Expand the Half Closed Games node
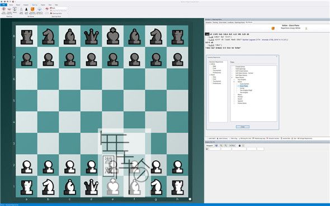330x206 pixels. (x=232, y=71)
